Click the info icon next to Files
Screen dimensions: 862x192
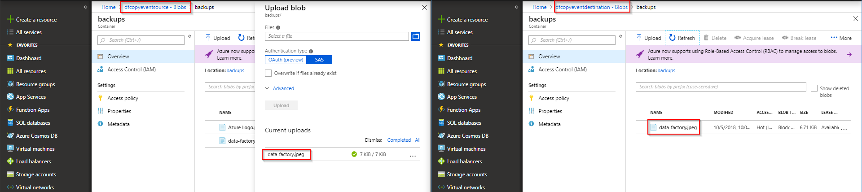tap(278, 28)
